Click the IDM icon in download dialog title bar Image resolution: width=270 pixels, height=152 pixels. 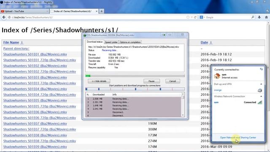pyautogui.click(x=85, y=35)
